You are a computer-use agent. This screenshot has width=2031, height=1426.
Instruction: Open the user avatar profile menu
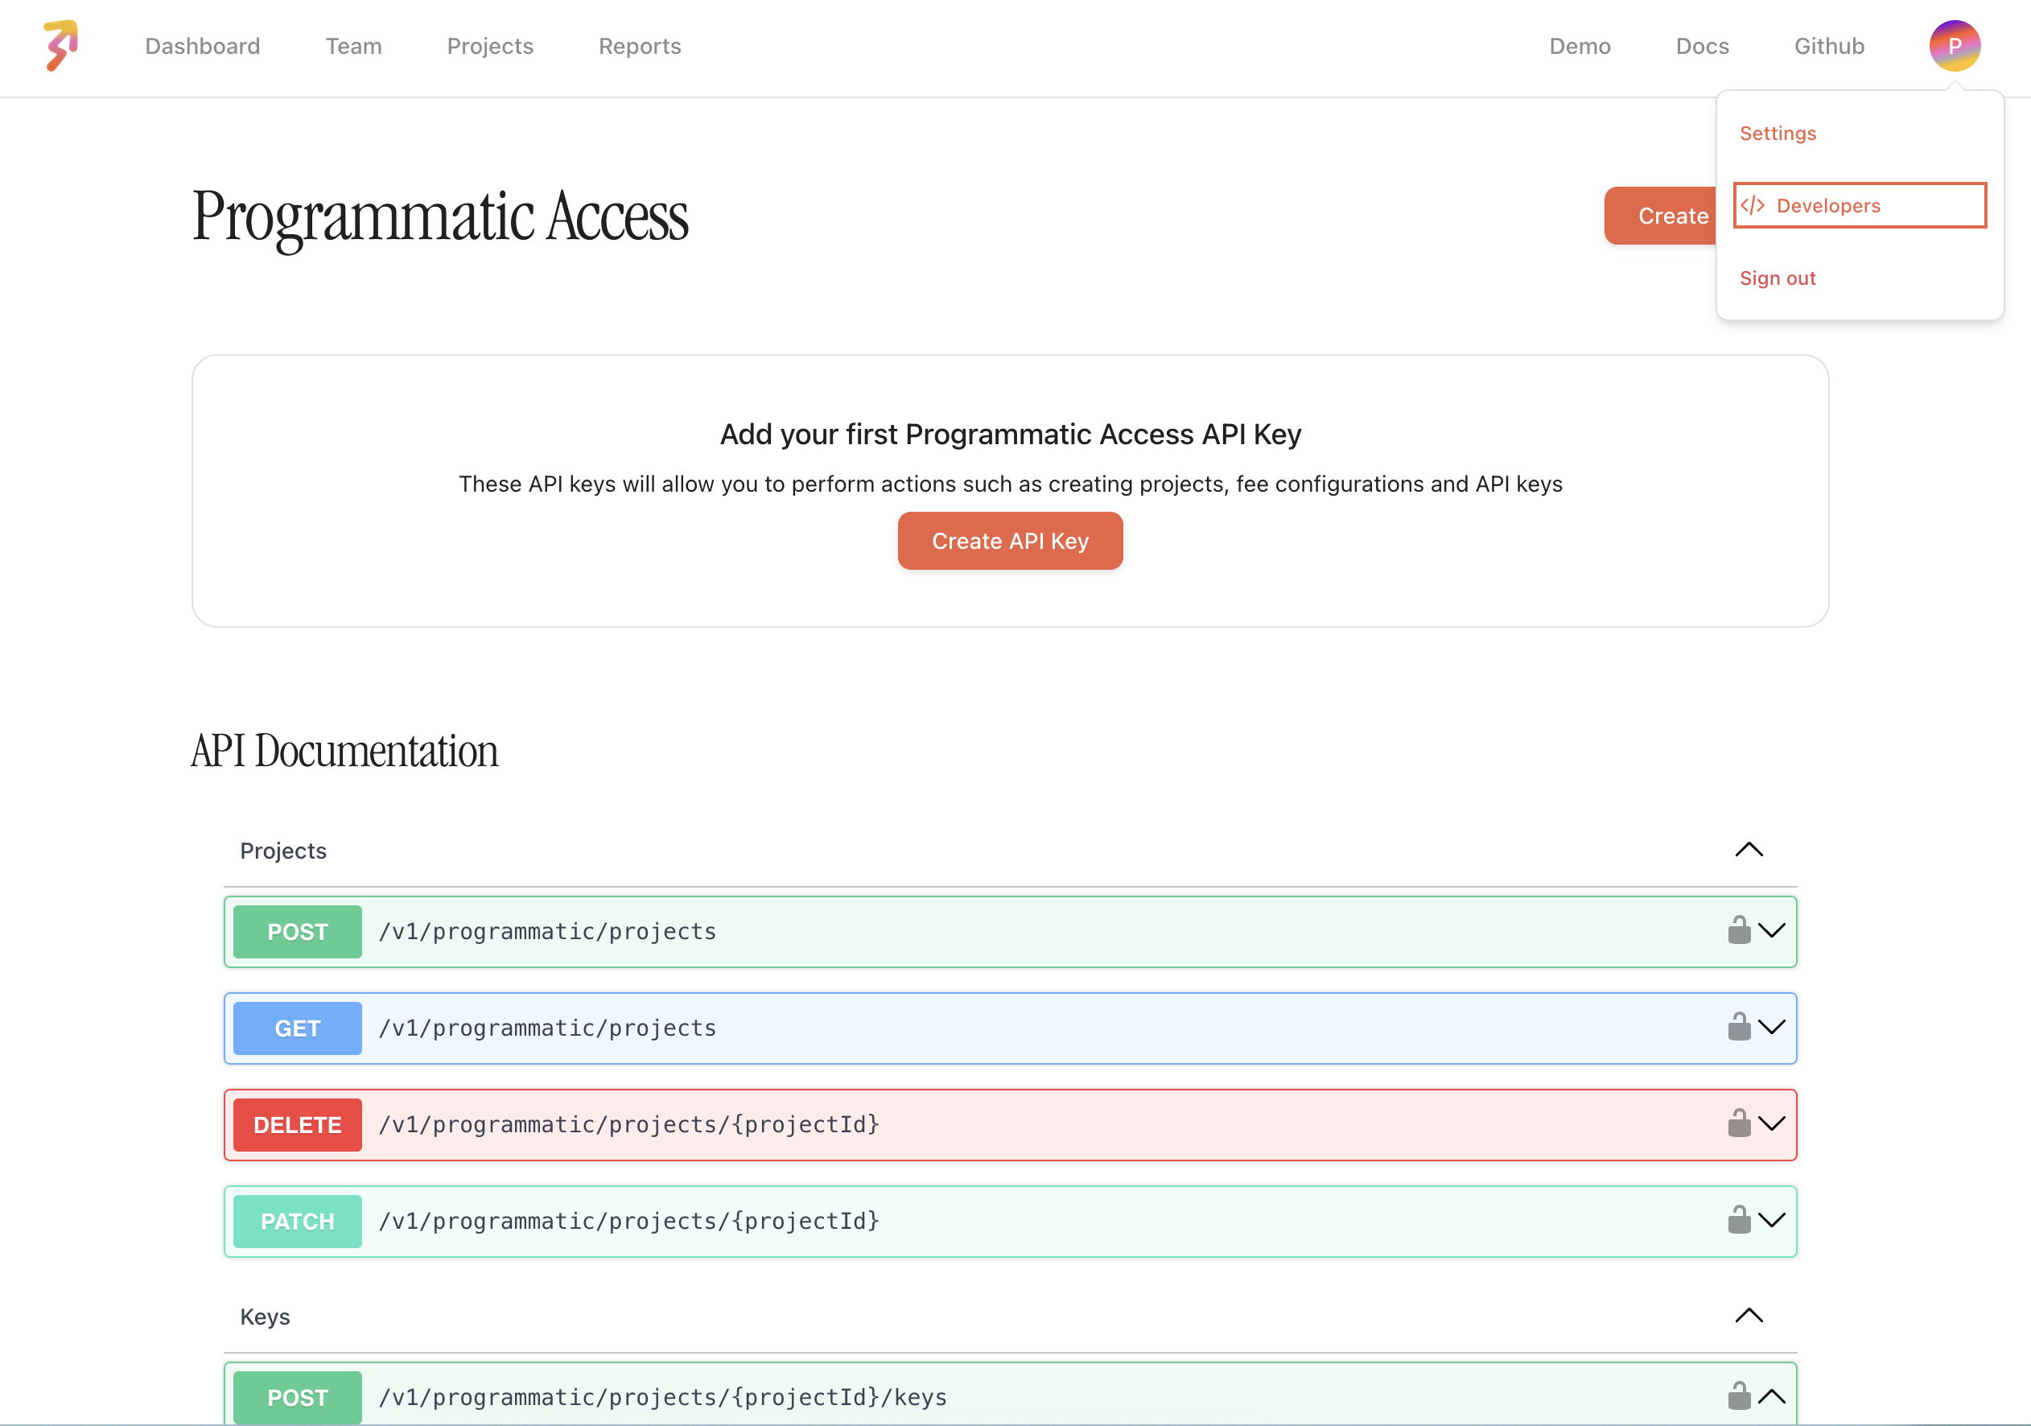tap(1954, 46)
